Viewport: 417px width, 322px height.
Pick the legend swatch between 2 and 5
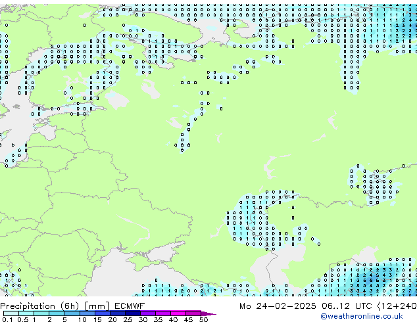click(57, 313)
